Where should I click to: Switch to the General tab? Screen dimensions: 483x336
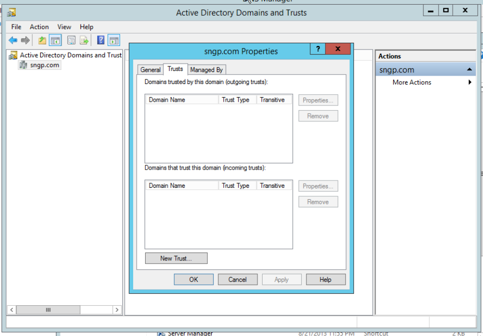pyautogui.click(x=150, y=70)
